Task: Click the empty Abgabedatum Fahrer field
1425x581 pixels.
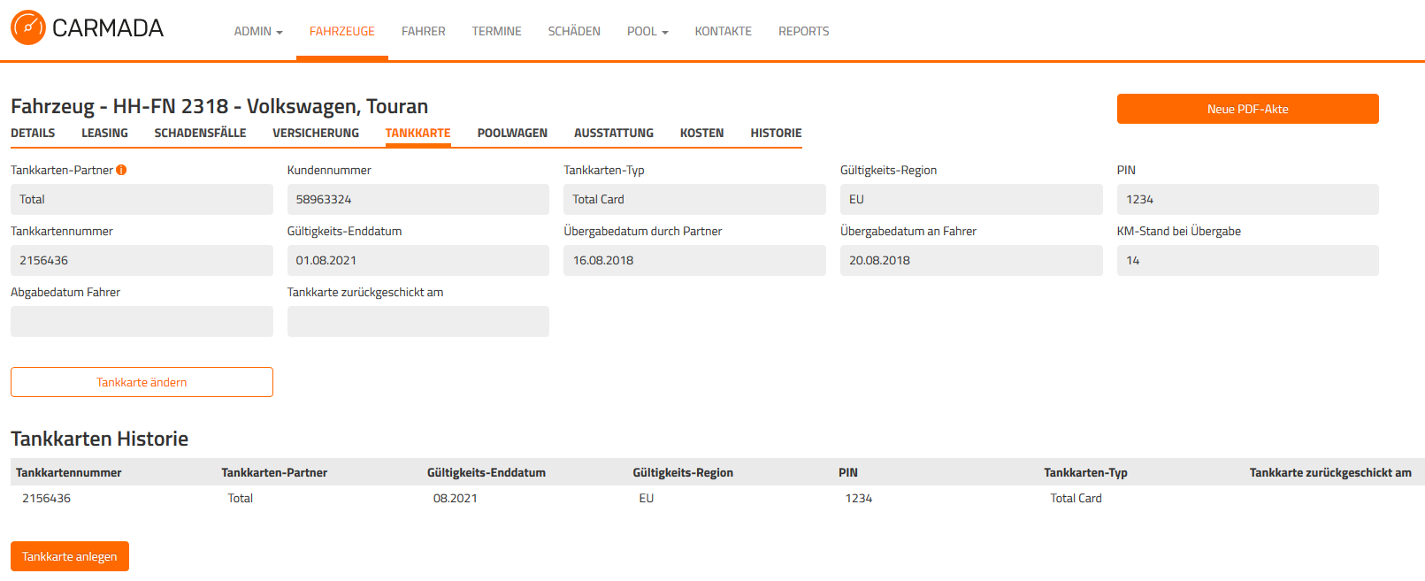Action: click(x=142, y=321)
